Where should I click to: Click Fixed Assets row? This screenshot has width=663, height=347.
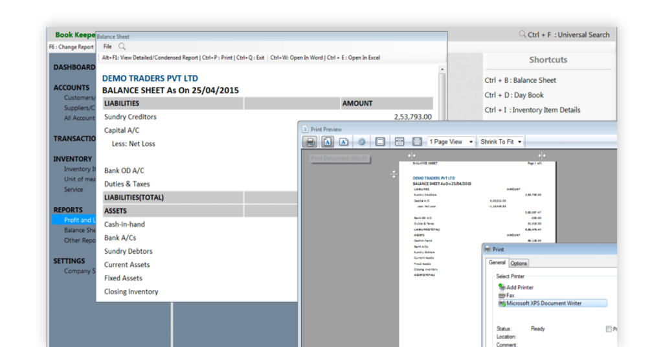pyautogui.click(x=123, y=278)
